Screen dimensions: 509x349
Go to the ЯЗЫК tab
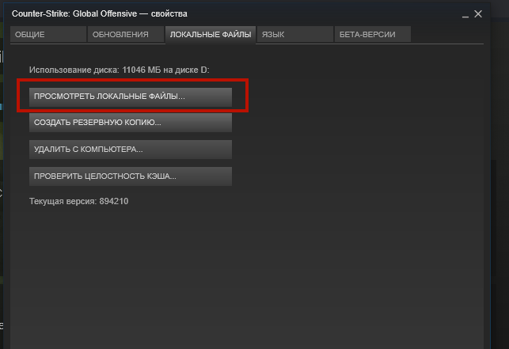(x=295, y=34)
